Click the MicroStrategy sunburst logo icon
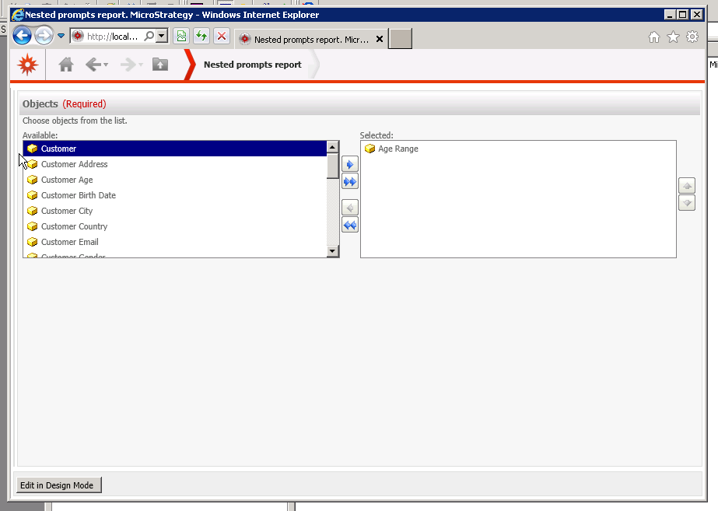The height and width of the screenshot is (511, 718). 26,64
